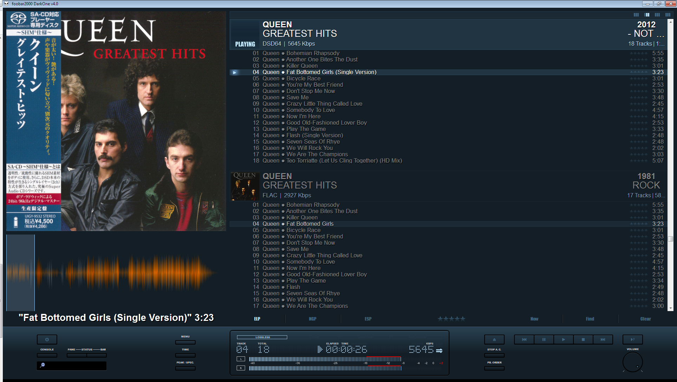Click the elapsed time display 00:00:26
Image resolution: width=677 pixels, height=382 pixels.
click(x=346, y=349)
